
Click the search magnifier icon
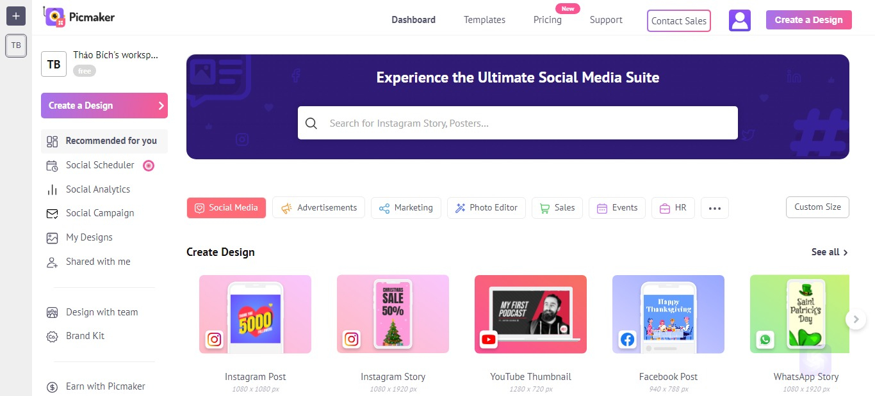(x=311, y=123)
